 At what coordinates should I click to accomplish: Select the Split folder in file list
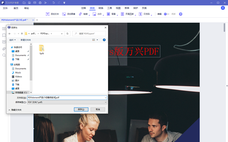pos(42,49)
